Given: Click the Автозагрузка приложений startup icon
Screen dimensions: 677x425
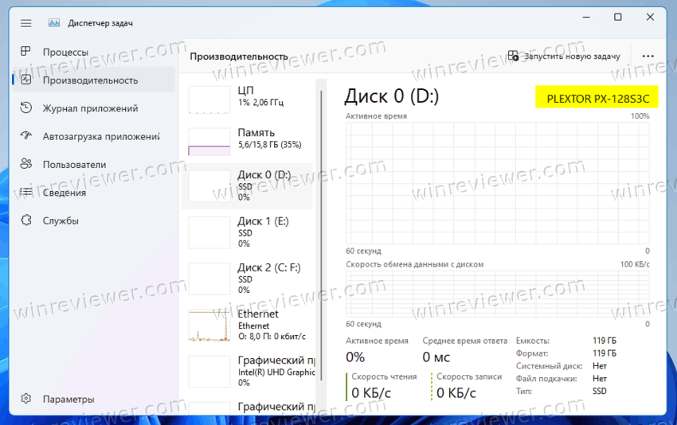Looking at the screenshot, I should click(26, 136).
